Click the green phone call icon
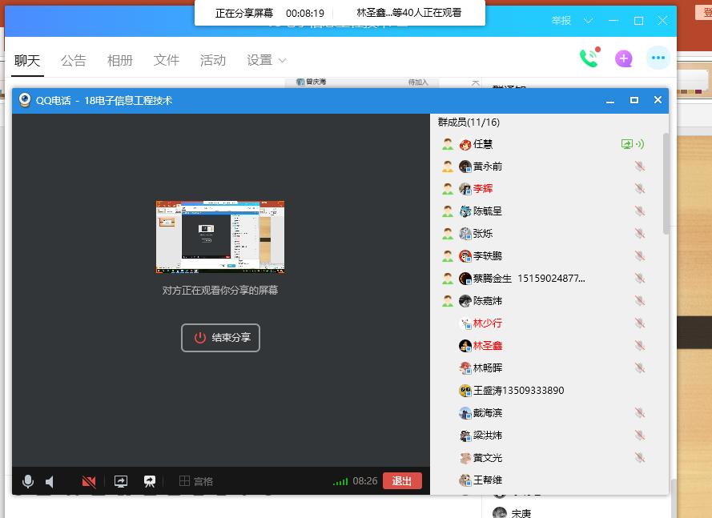The height and width of the screenshot is (518, 712). [x=589, y=58]
